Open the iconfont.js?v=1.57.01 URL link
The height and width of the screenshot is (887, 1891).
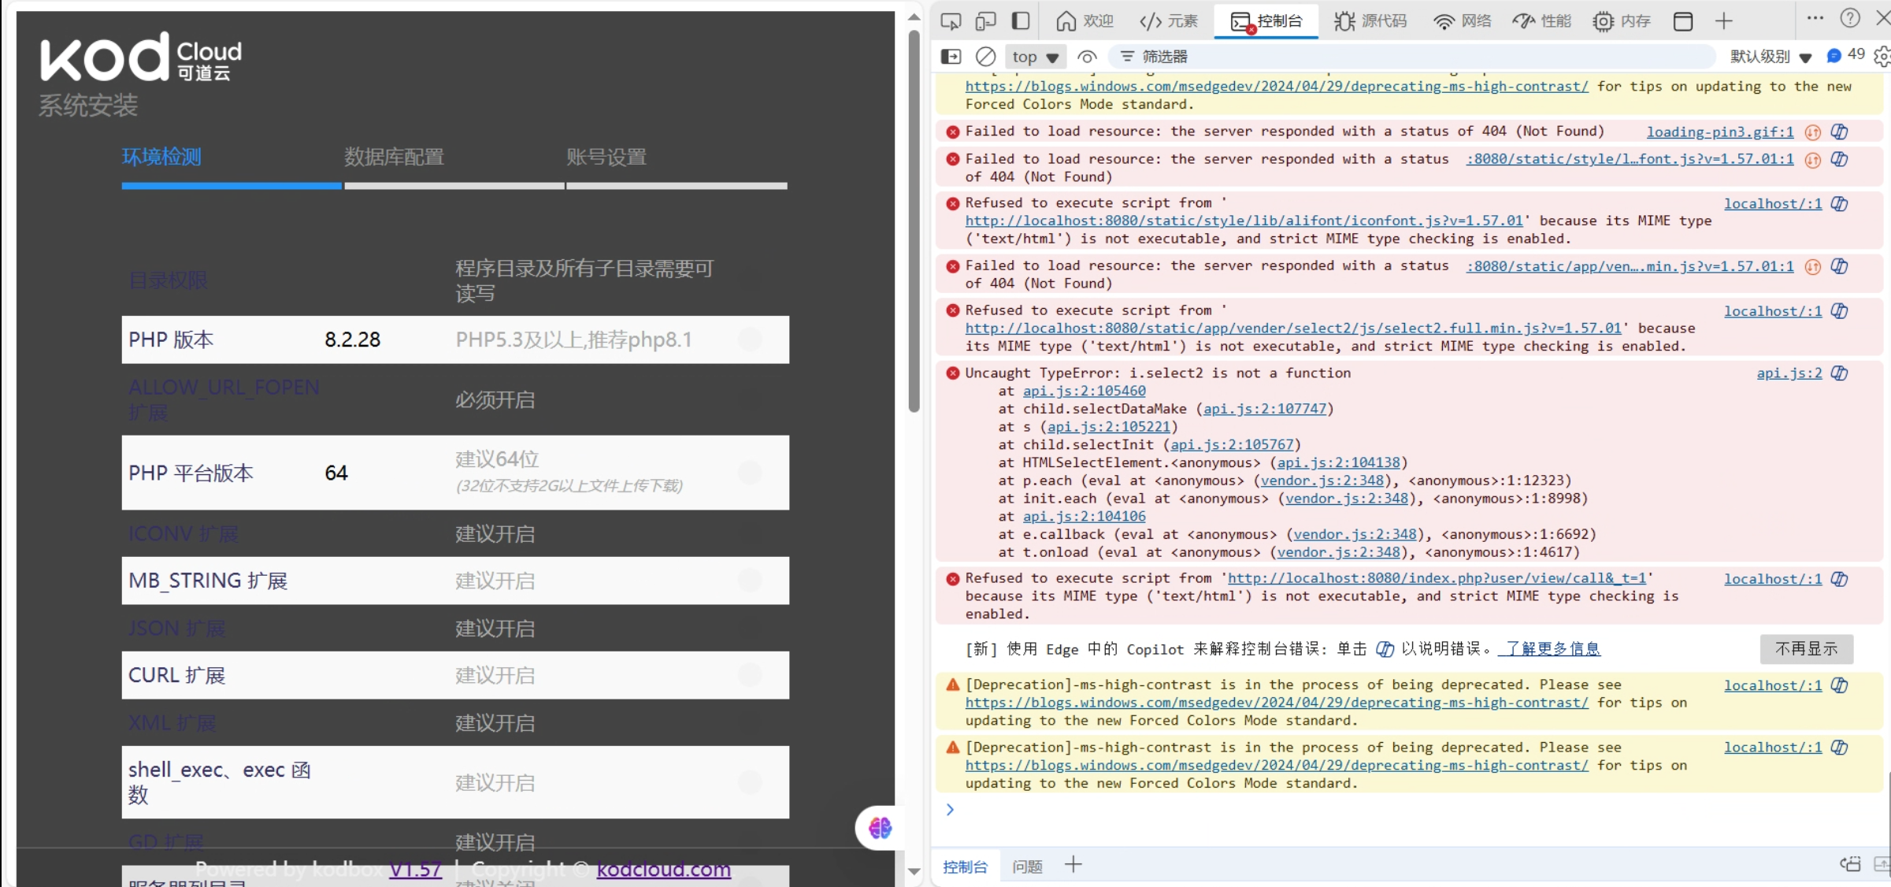point(1244,221)
